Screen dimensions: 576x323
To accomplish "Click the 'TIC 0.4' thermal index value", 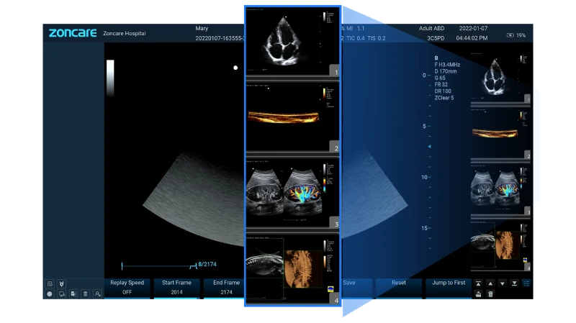I will click(356, 38).
